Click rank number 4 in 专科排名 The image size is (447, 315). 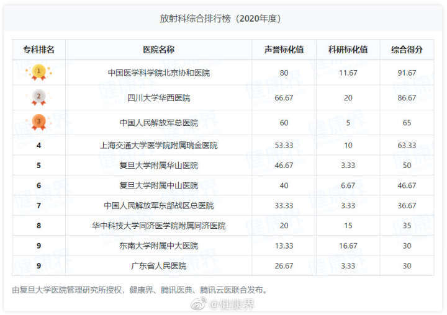coord(38,145)
